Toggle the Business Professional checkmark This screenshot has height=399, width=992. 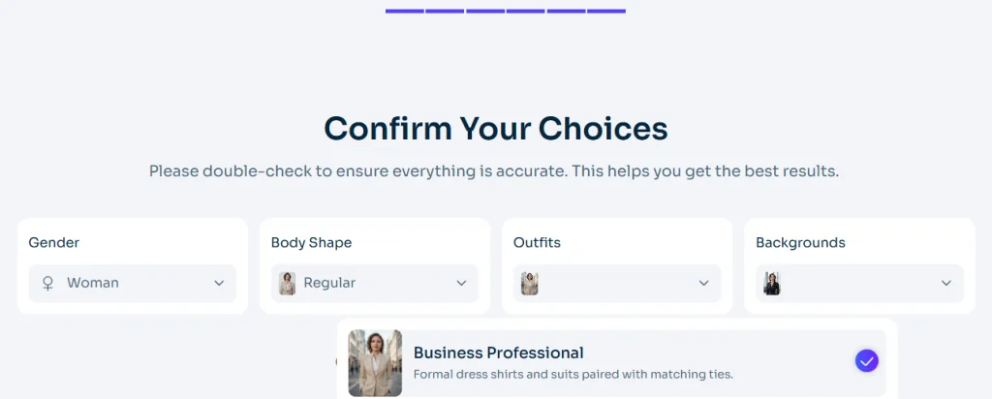(867, 361)
